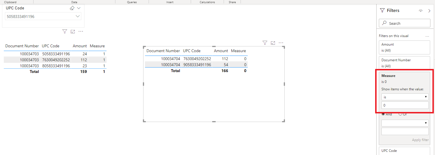Select the cell 5058333491196 in left table
The height and width of the screenshot is (155, 435).
coord(56,54)
